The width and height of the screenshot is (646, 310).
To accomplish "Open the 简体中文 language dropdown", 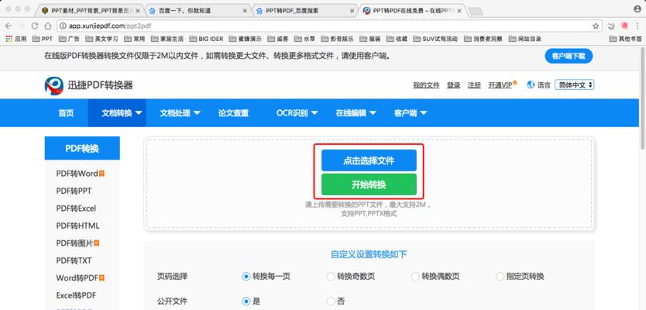I will pyautogui.click(x=574, y=85).
